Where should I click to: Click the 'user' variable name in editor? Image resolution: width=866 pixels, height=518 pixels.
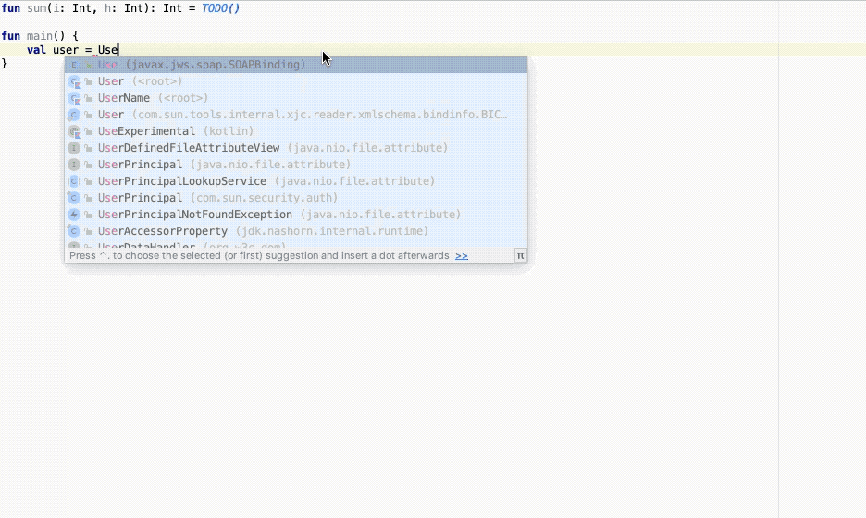point(66,50)
